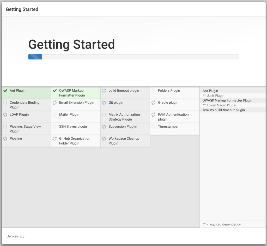Select the GitHub Organization Folder Plugin text
Screen dimensions: 267x246
click(x=75, y=141)
